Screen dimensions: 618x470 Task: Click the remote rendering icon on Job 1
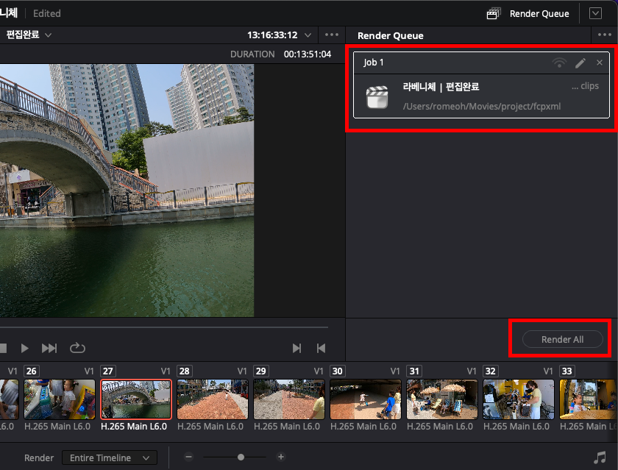click(559, 63)
